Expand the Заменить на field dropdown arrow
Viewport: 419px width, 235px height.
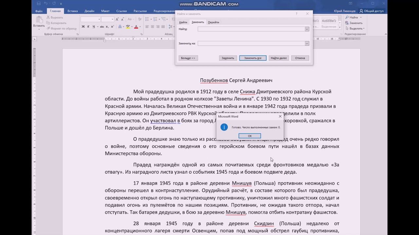307,43
